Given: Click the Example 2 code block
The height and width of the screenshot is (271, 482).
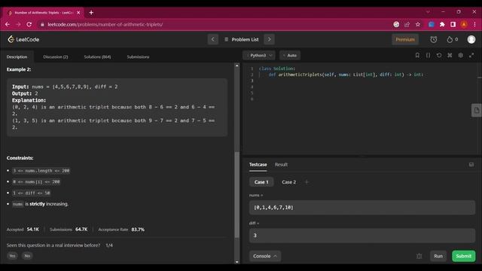Looking at the screenshot, I should (x=117, y=107).
